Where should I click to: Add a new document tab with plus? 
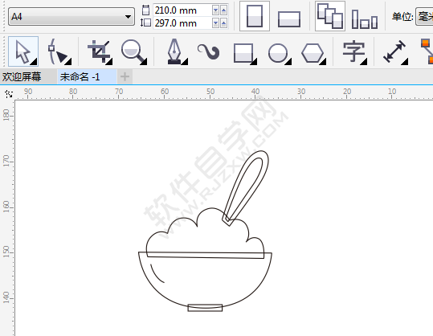[x=125, y=76]
